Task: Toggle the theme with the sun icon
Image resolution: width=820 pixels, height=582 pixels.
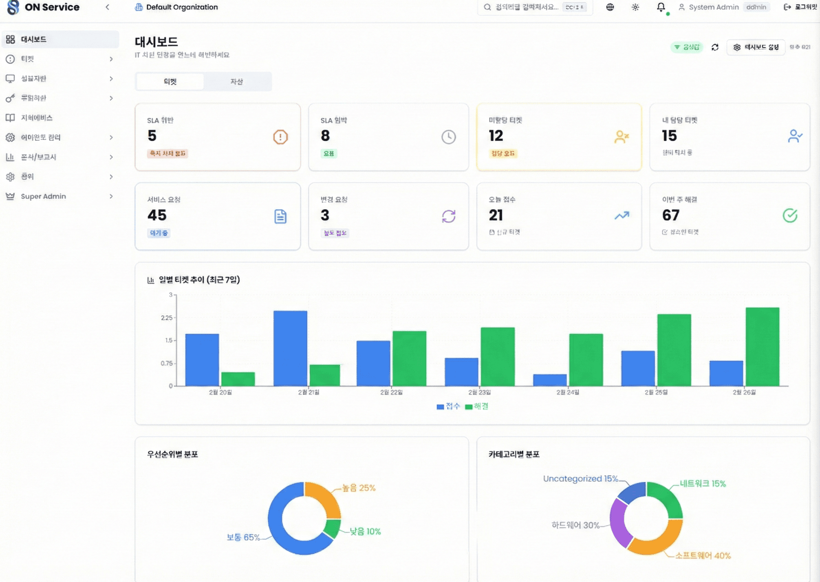Action: click(x=635, y=7)
